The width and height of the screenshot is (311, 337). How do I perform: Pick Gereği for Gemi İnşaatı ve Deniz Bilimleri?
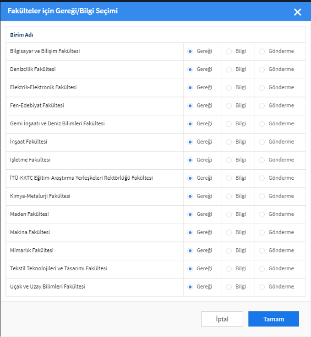(190, 124)
